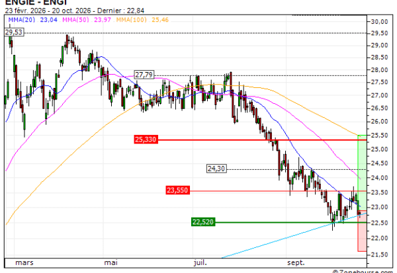The width and height of the screenshot is (397, 273).
Task: Click the 26,00 price axis value
Action: tap(379, 122)
